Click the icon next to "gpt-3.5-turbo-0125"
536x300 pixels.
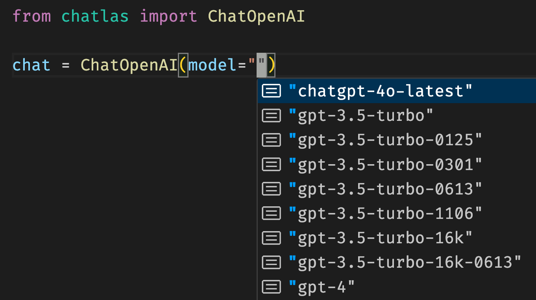(272, 140)
